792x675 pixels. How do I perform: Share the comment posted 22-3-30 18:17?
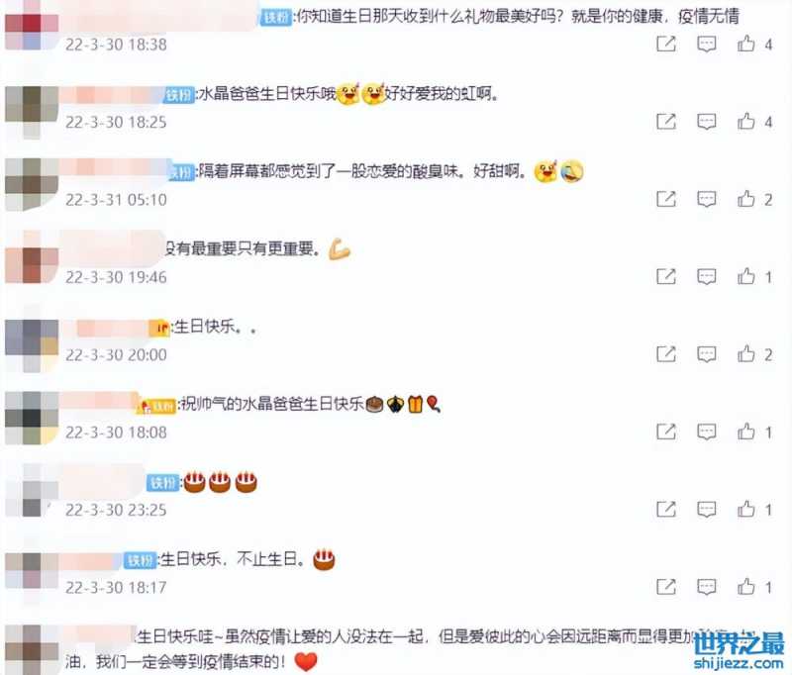pyautogui.click(x=665, y=587)
